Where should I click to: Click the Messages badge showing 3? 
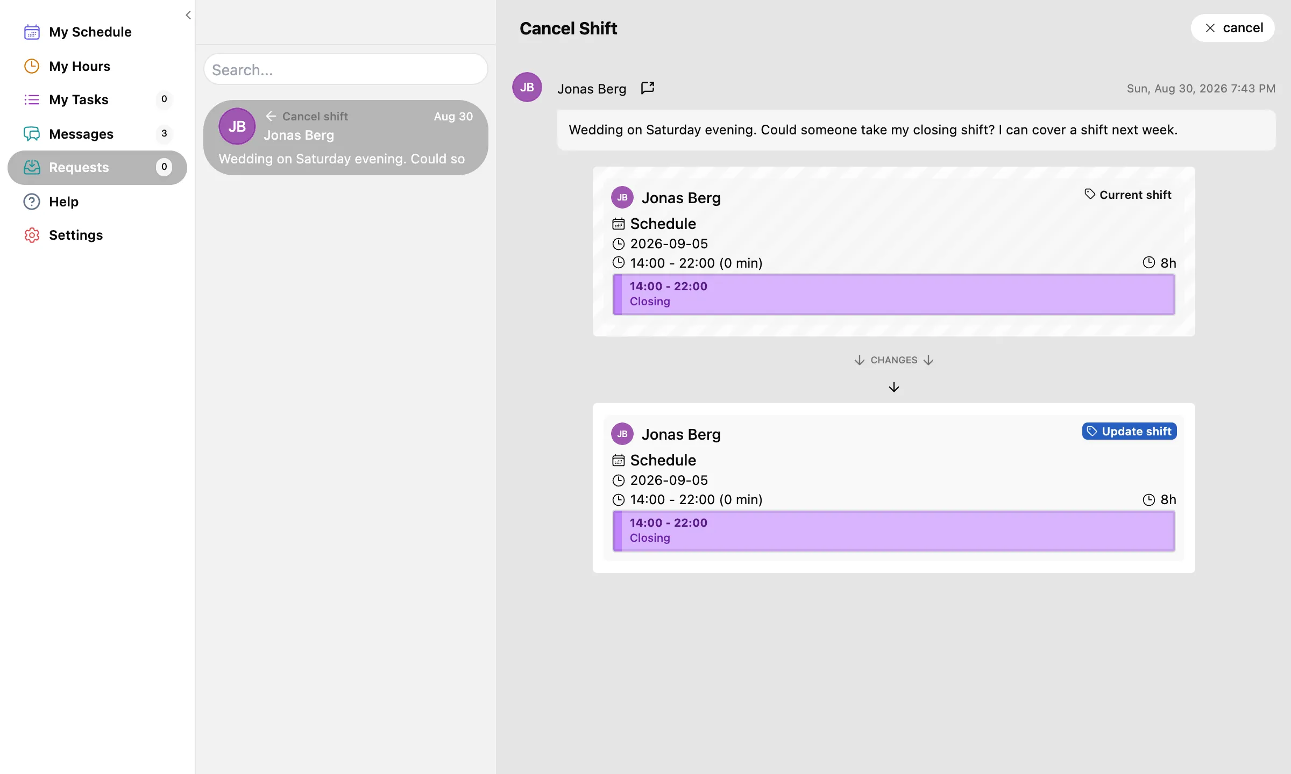(x=164, y=133)
